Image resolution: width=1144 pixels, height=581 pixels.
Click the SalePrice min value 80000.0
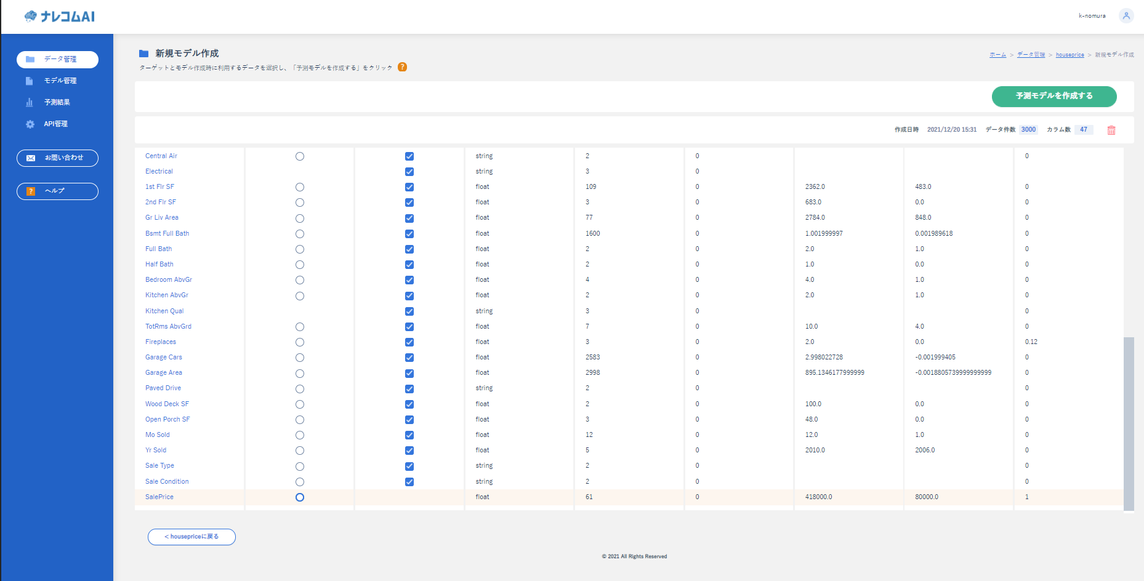tap(927, 497)
